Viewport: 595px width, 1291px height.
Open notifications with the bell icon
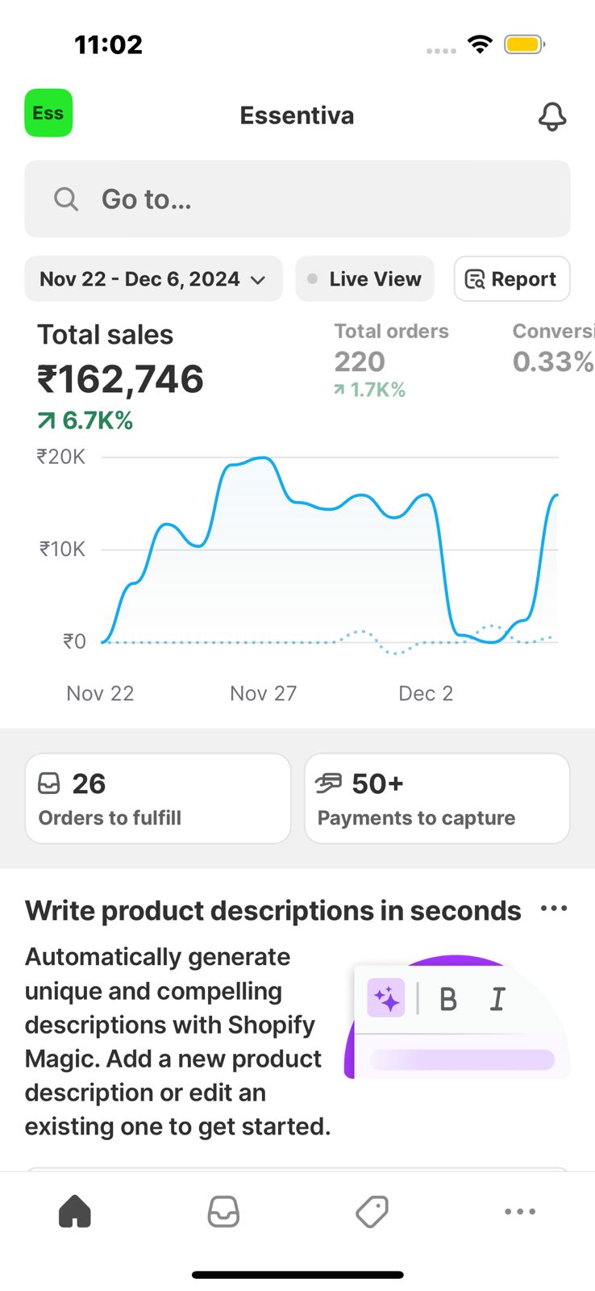coord(552,116)
